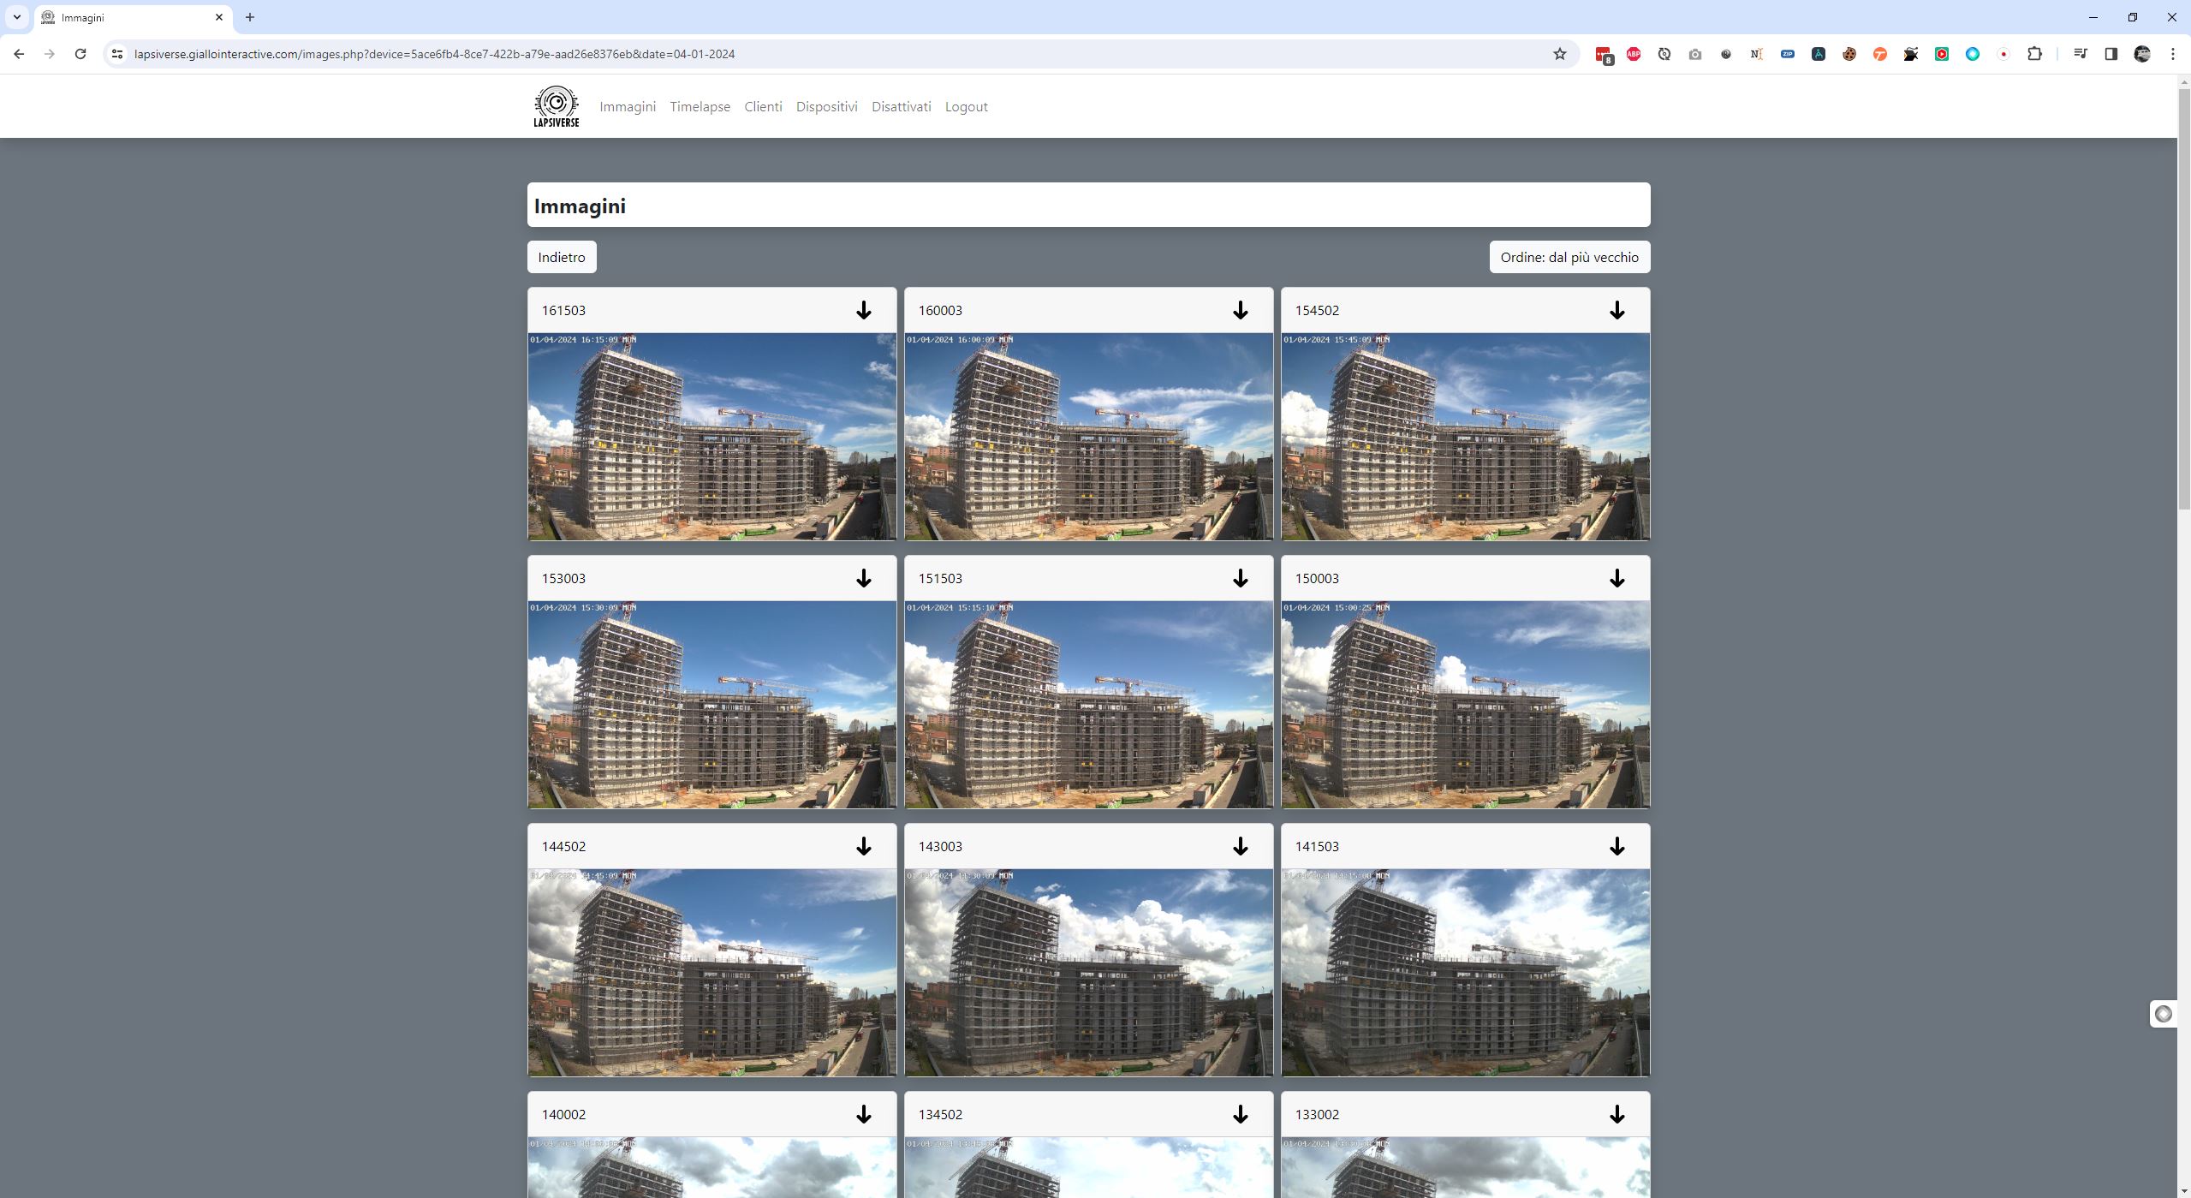Open the Notion web clipper extension
Screen dimensions: 2191x1198
(1756, 53)
